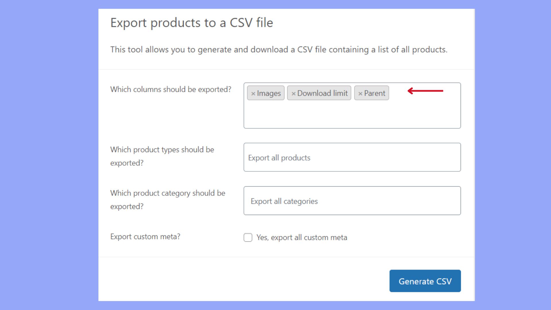The height and width of the screenshot is (310, 551).
Task: Focus the empty space below the column tags
Action: tap(352, 115)
